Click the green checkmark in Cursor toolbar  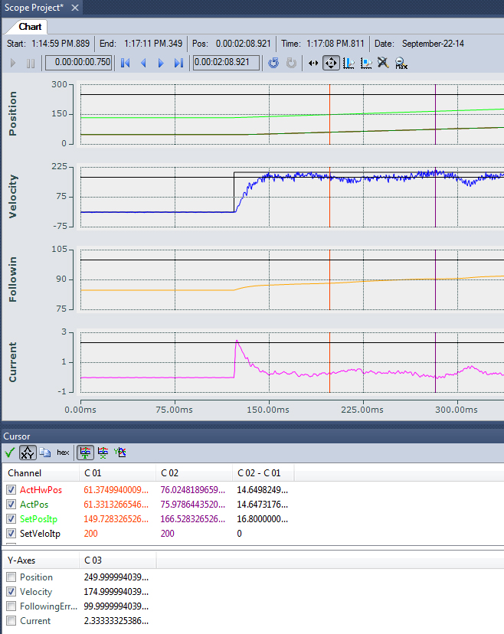[x=10, y=453]
